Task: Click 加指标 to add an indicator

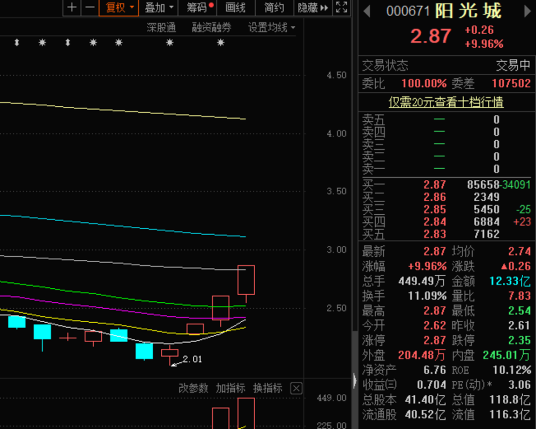Action: [230, 388]
